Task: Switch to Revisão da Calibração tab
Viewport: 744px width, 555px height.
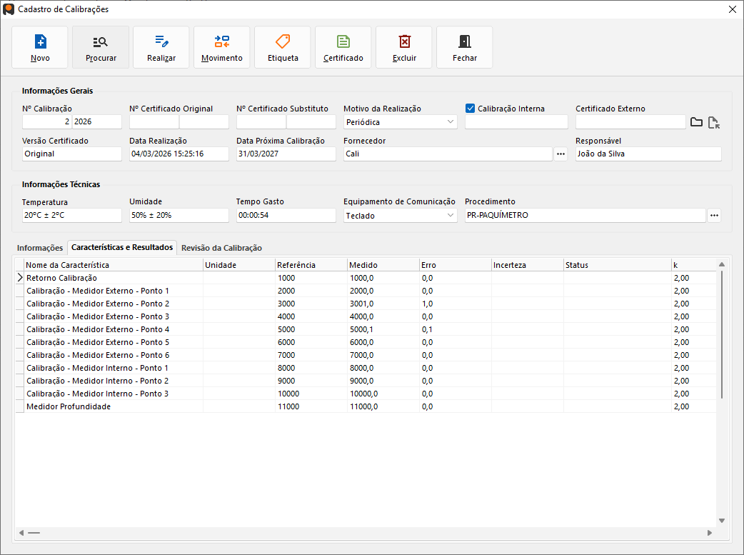Action: coord(221,248)
